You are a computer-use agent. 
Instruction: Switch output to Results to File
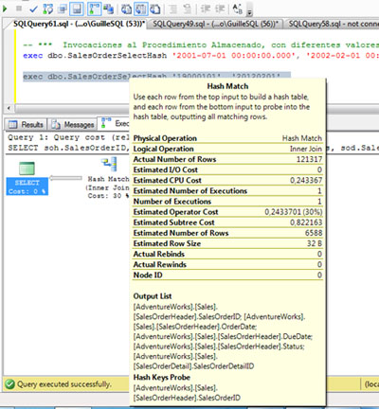[x=155, y=9]
